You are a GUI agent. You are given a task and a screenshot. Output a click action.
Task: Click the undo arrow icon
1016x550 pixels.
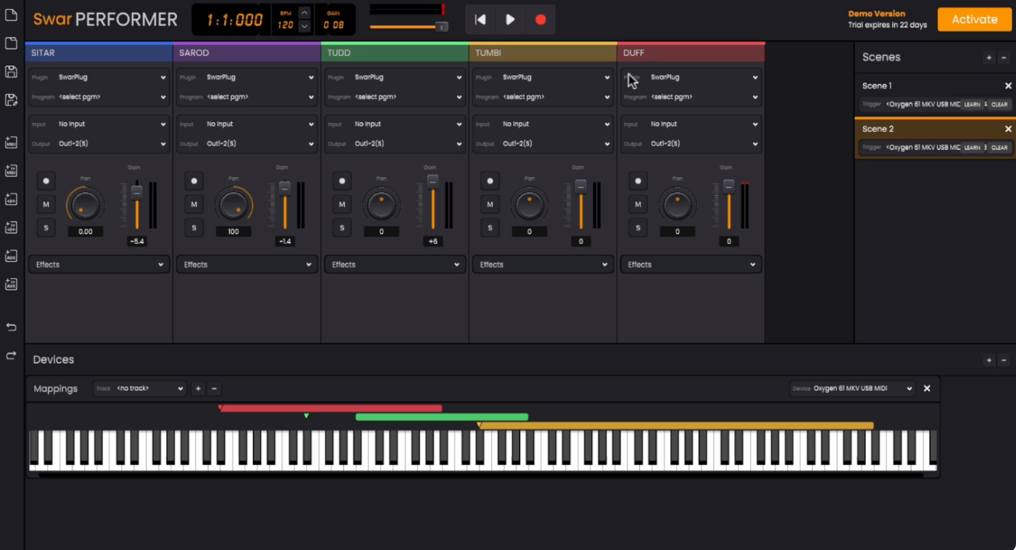(11, 327)
